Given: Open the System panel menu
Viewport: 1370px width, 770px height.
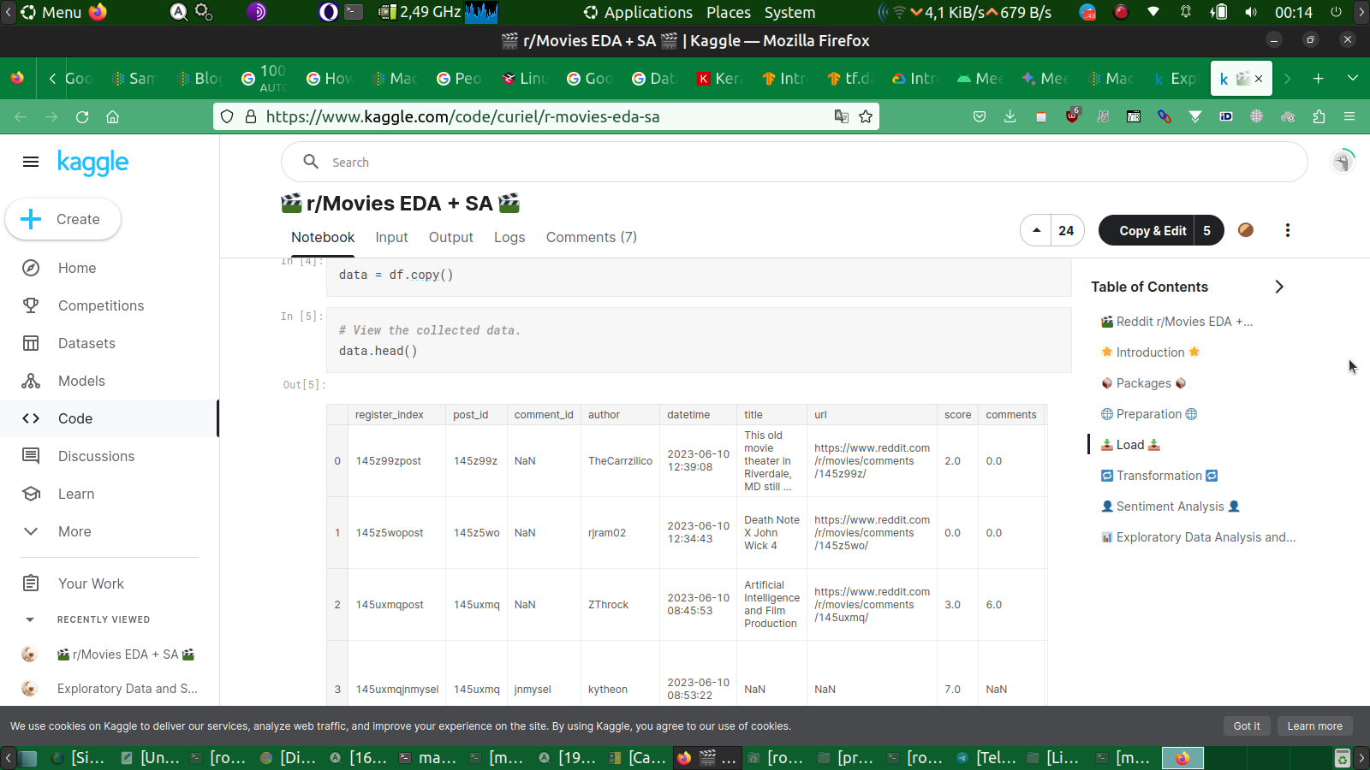Looking at the screenshot, I should 789,12.
